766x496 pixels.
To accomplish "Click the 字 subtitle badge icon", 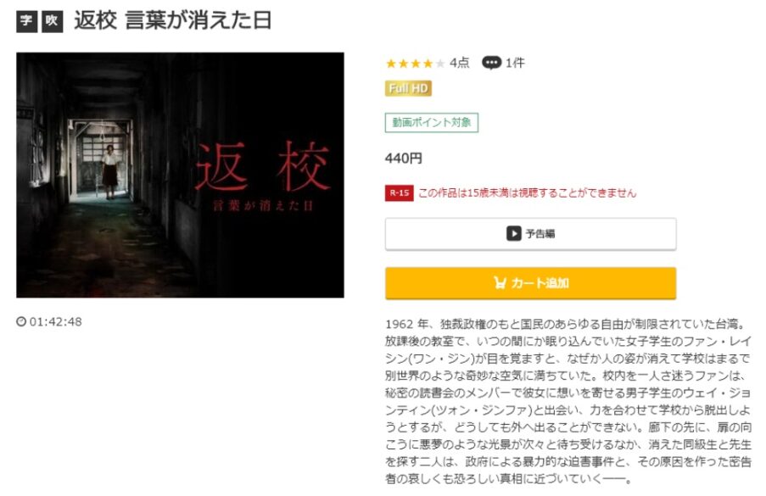I will (27, 21).
